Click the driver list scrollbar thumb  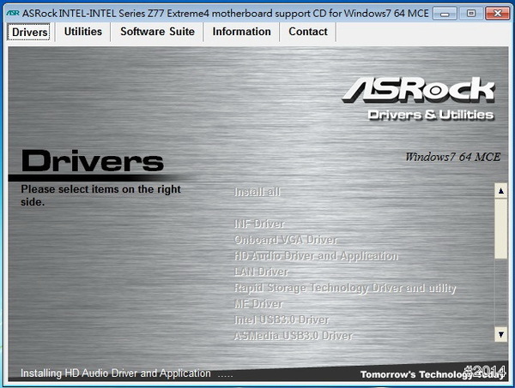(501, 228)
